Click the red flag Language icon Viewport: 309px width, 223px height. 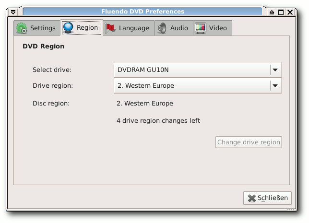coord(110,28)
